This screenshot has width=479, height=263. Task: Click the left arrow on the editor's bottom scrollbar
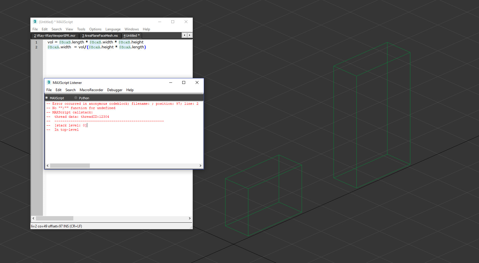tap(33, 218)
